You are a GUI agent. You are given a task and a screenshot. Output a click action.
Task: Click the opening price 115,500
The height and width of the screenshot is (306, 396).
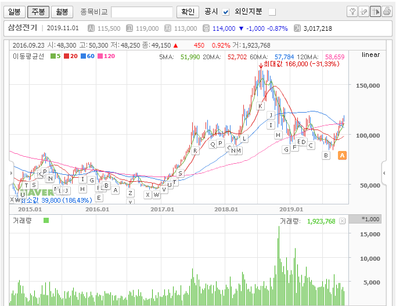[x=109, y=28]
